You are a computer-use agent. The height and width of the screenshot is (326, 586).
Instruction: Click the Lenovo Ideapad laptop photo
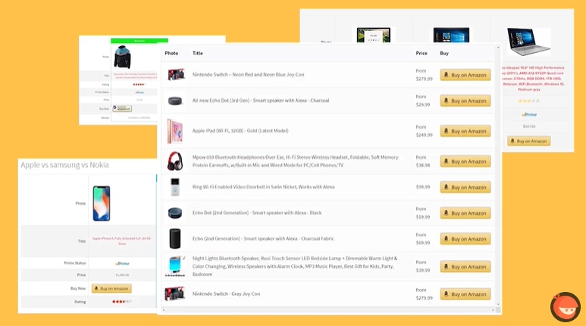tap(528, 42)
